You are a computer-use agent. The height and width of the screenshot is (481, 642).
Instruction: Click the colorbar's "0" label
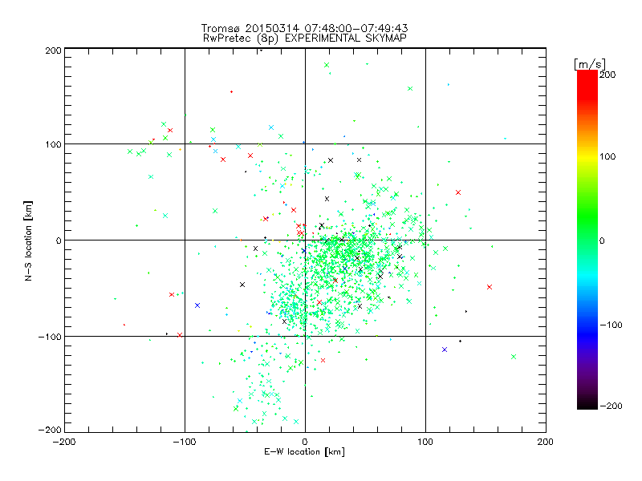coord(601,240)
